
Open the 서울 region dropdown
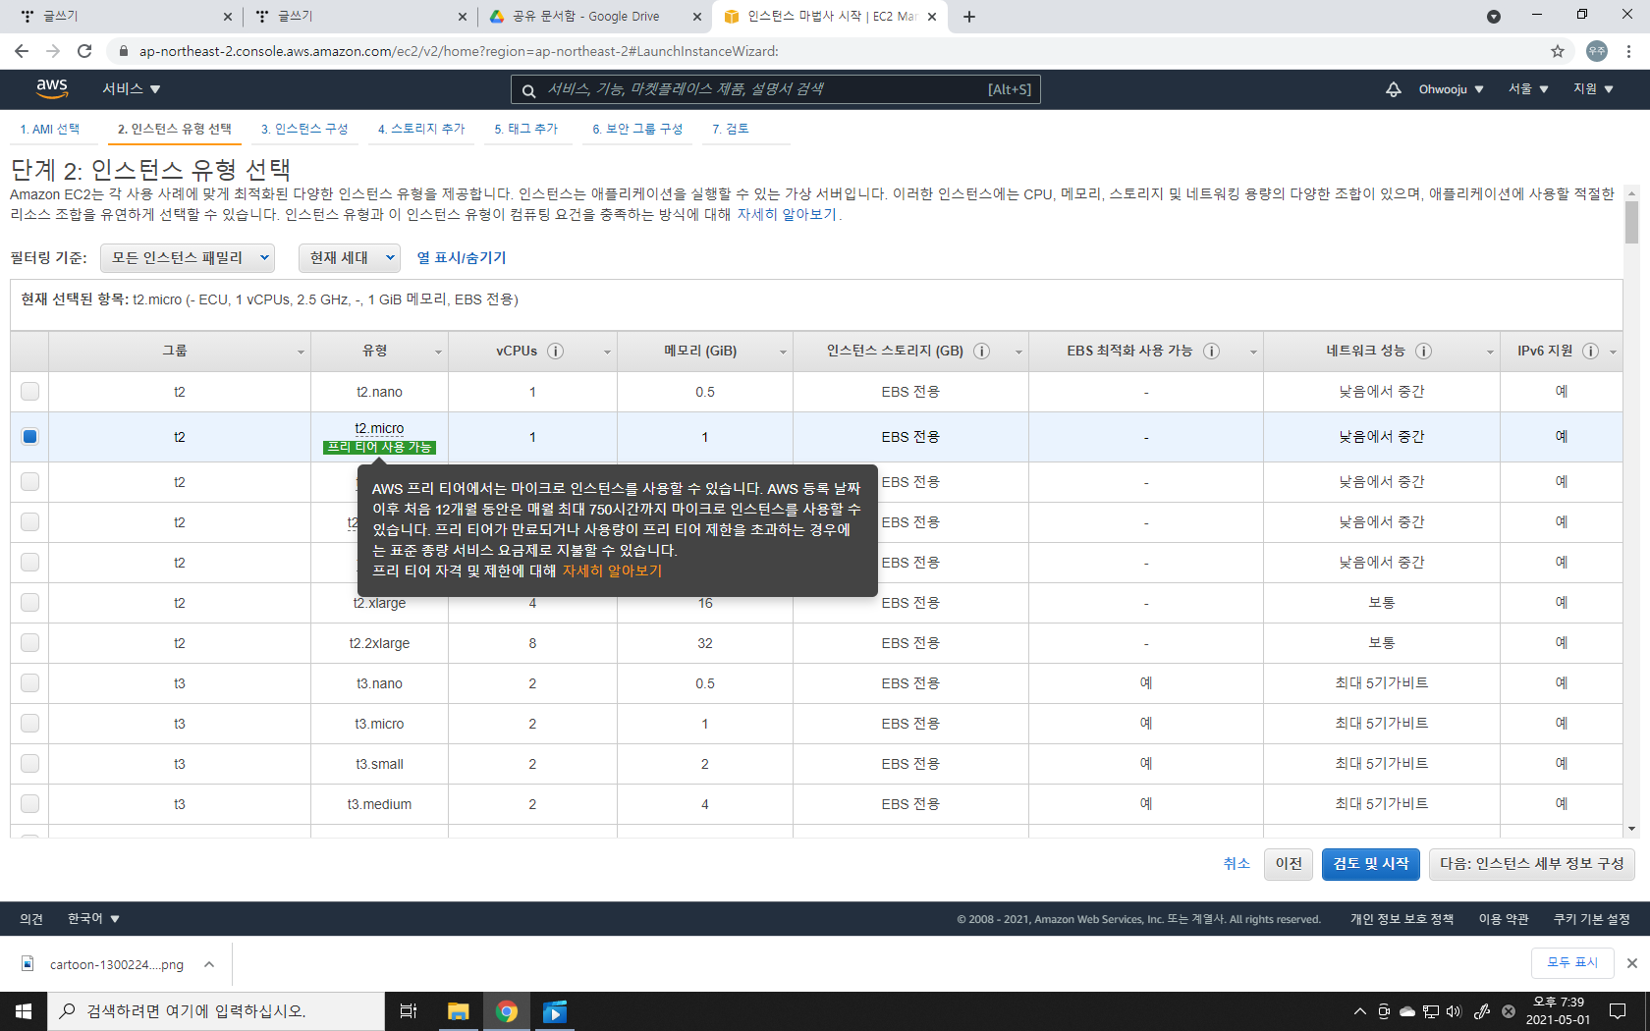pos(1528,89)
